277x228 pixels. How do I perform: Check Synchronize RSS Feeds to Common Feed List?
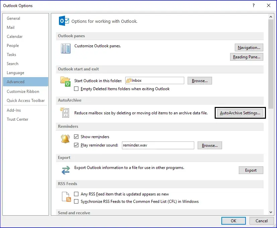[x=76, y=202]
